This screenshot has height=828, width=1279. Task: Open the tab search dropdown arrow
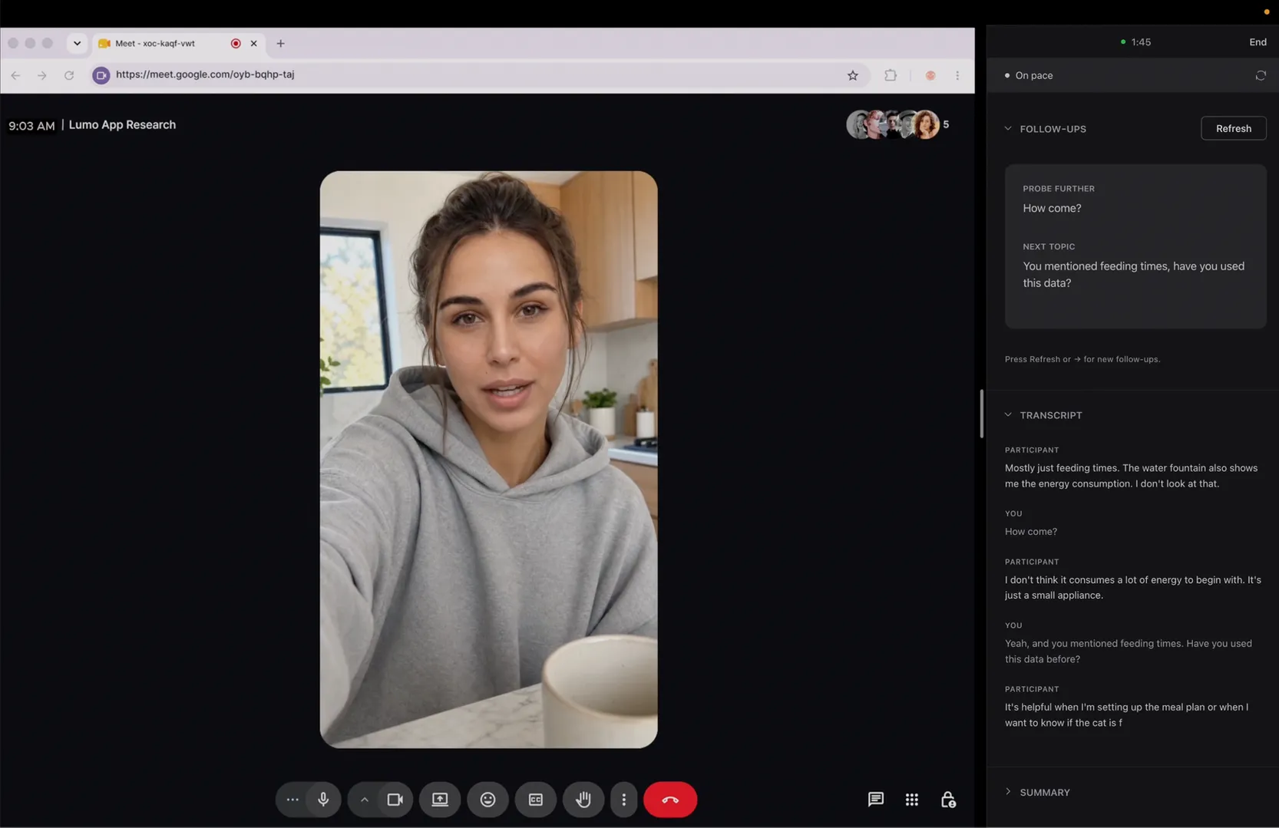tap(77, 44)
